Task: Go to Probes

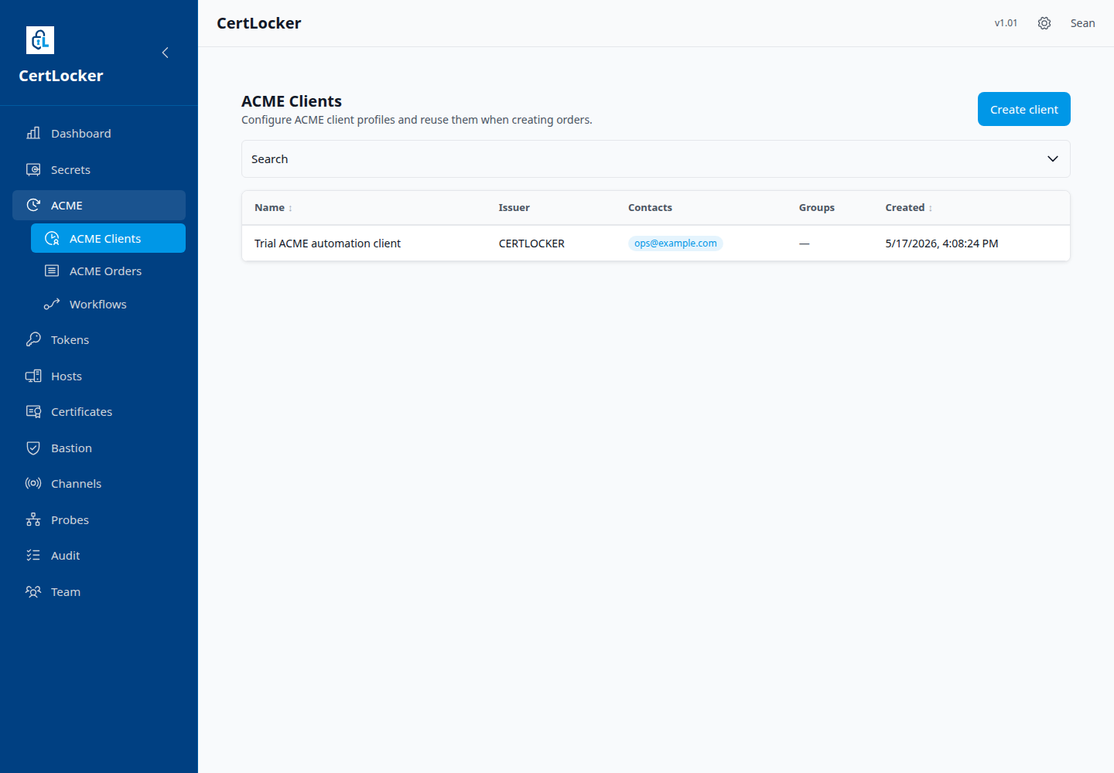Action: [x=99, y=519]
